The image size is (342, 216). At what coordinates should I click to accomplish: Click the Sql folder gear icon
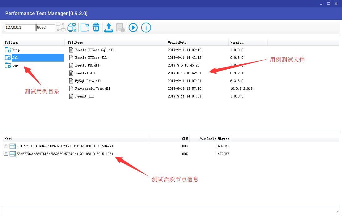(x=8, y=58)
